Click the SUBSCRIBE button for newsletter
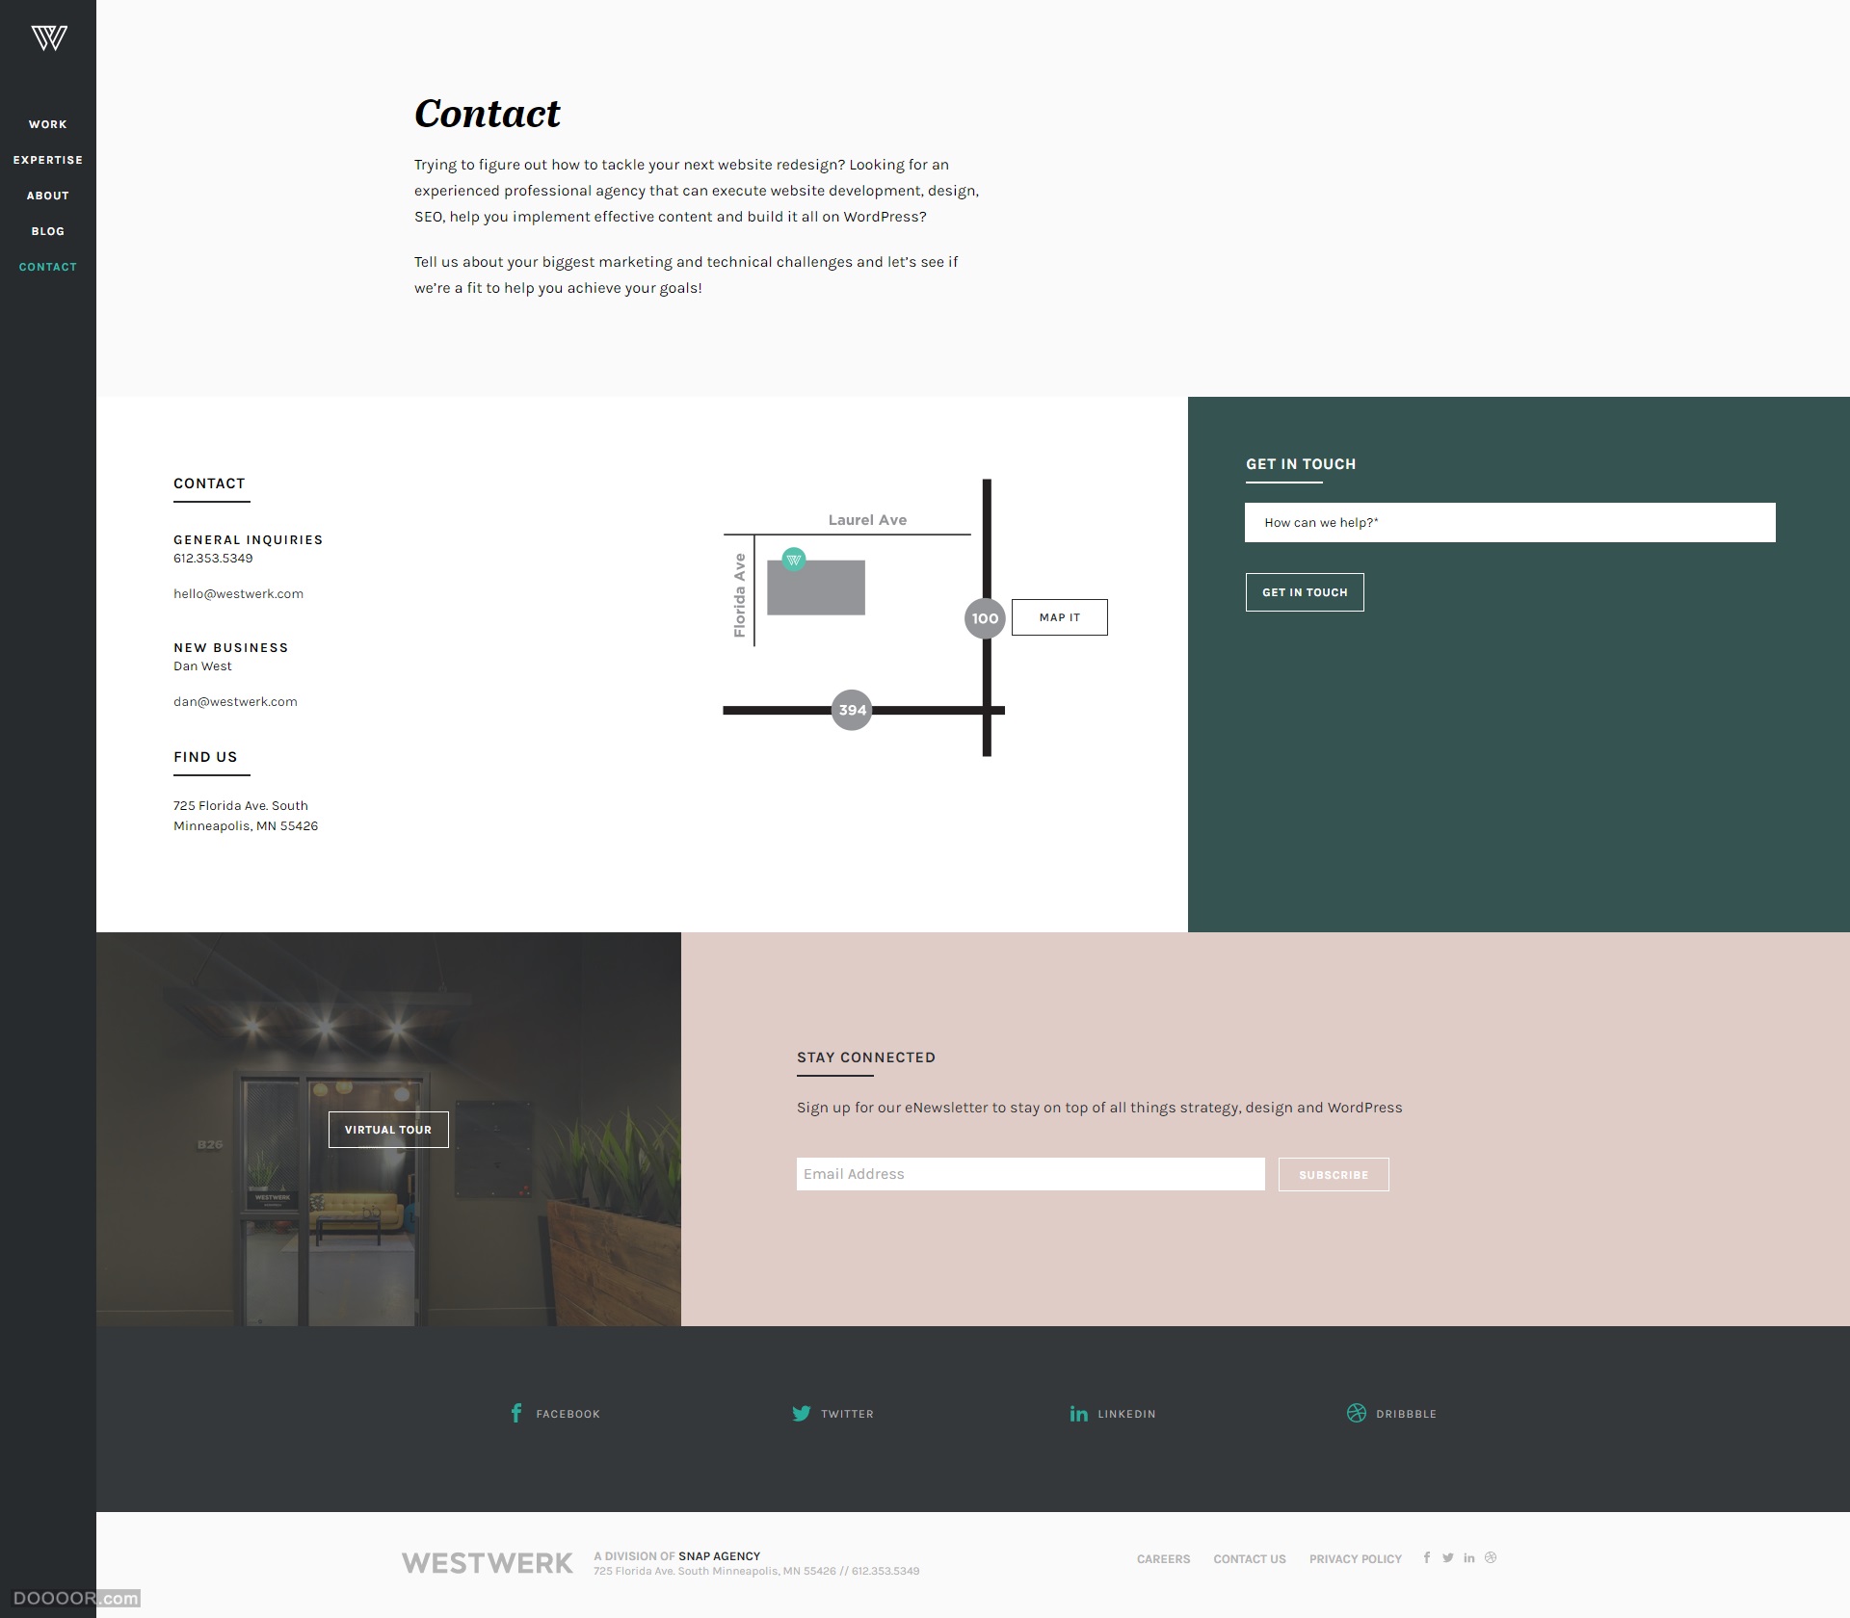The height and width of the screenshot is (1618, 1850). coord(1333,1173)
